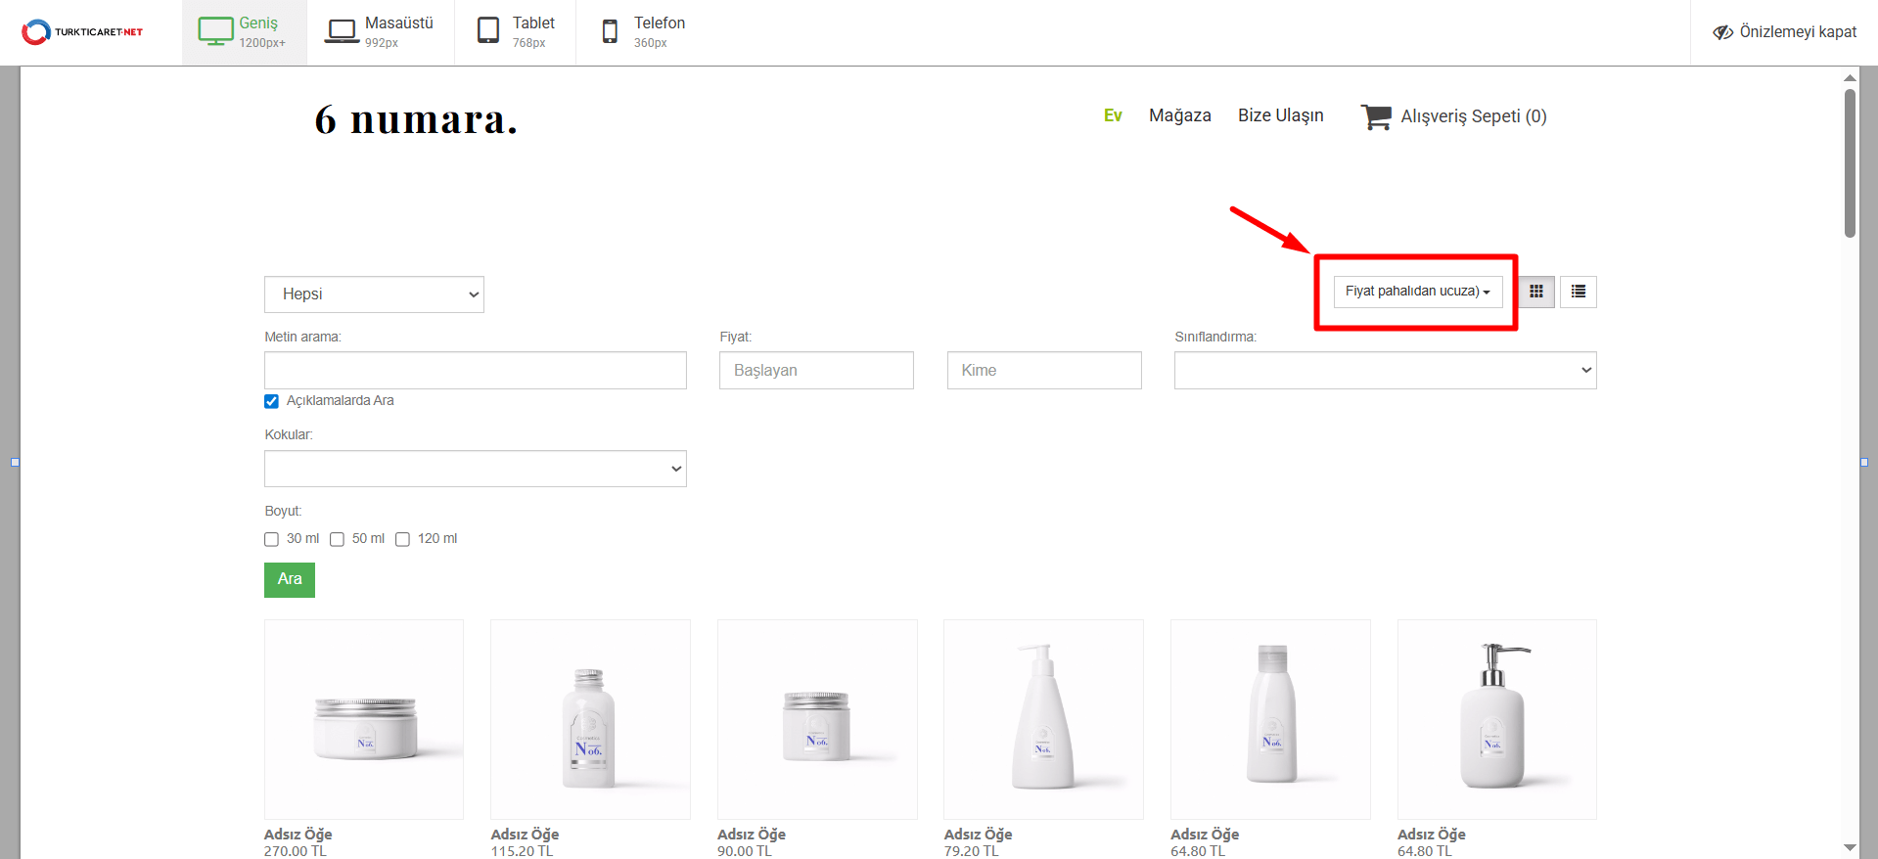Open the Alışveriş Sepeti cart
The height and width of the screenshot is (859, 1878).
[1454, 116]
